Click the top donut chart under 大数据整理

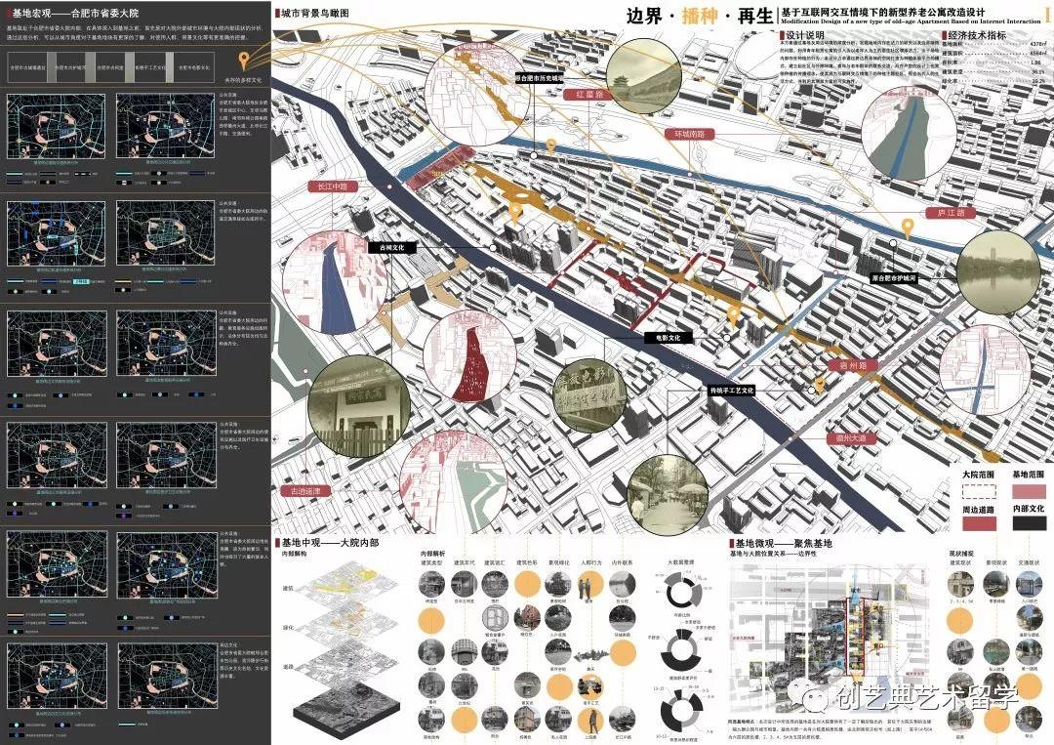[683, 591]
